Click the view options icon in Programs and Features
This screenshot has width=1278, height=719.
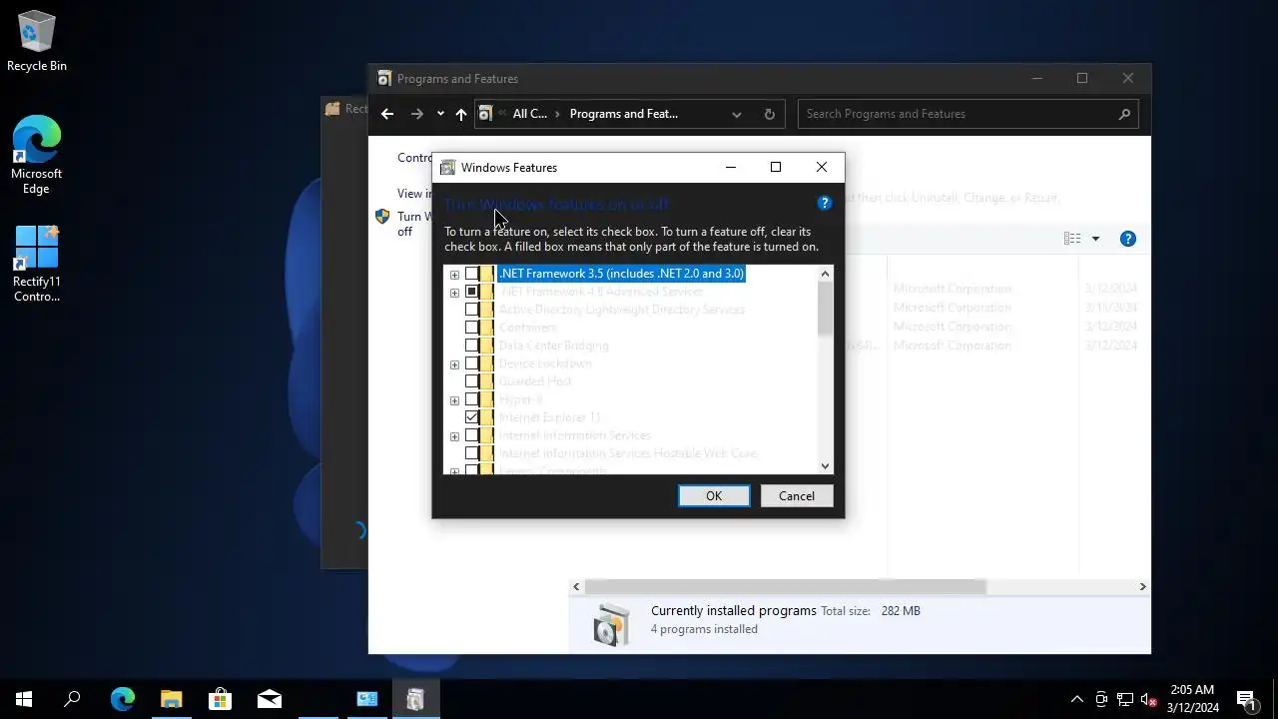[x=1072, y=239]
